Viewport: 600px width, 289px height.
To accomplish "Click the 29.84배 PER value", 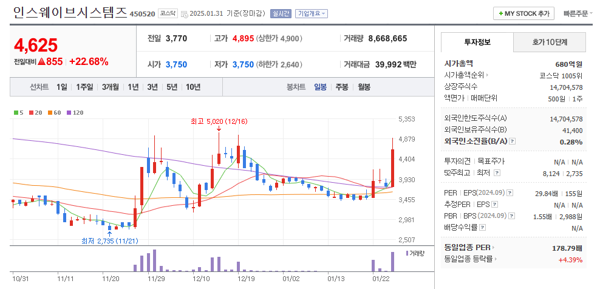I will (547, 193).
